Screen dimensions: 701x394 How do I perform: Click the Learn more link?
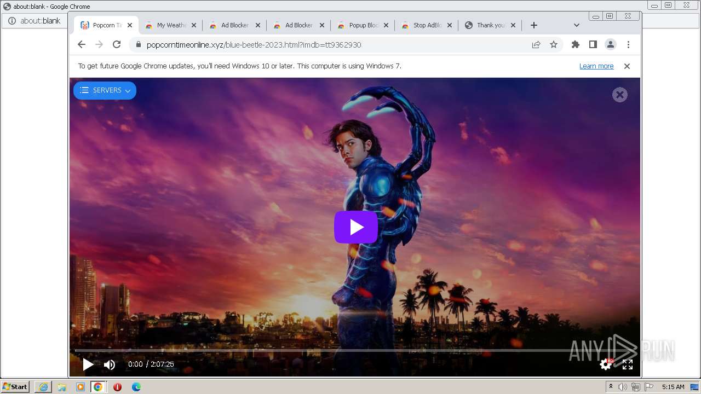596,66
